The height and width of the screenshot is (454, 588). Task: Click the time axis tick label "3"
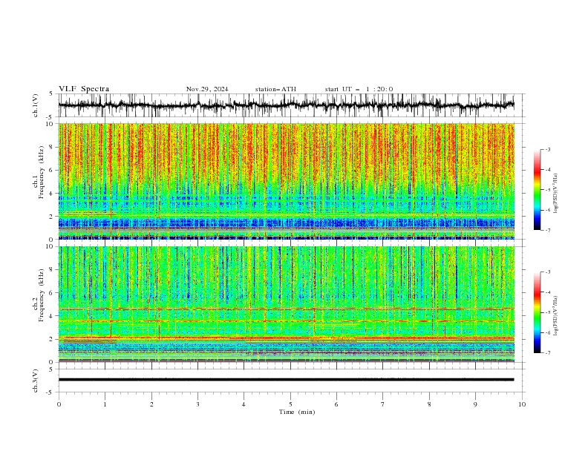[197, 404]
